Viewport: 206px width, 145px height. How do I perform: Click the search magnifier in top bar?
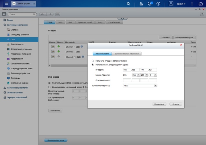[x=128, y=4]
